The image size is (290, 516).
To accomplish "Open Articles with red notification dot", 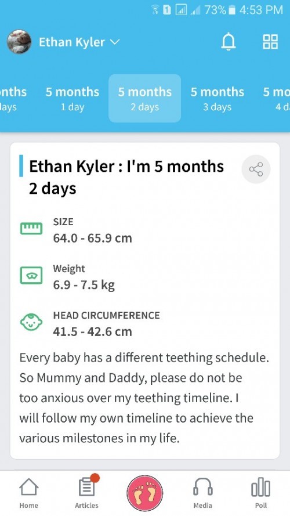I will pyautogui.click(x=87, y=492).
